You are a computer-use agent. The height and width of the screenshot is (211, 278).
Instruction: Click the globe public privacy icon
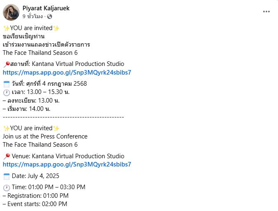point(50,16)
